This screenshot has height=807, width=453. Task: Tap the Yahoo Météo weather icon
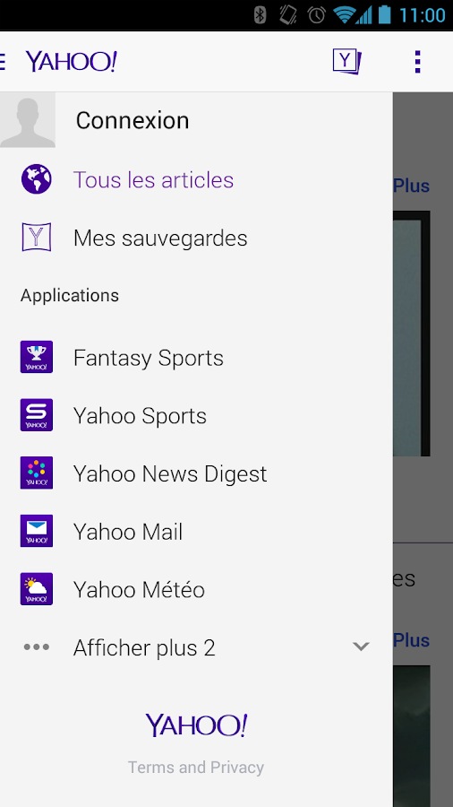pyautogui.click(x=37, y=589)
